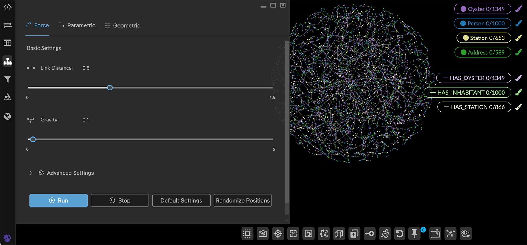
Task: Click the crosshair center graph icon
Action: point(278,233)
